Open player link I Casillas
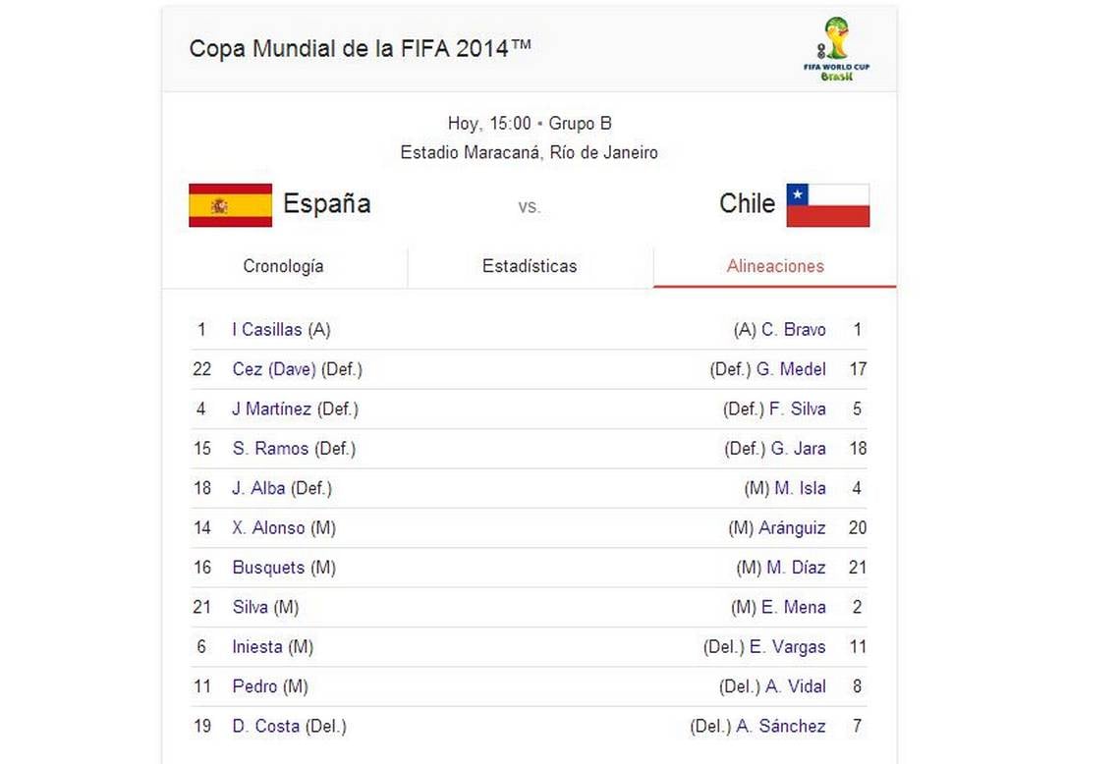This screenshot has width=1120, height=764. [x=267, y=329]
